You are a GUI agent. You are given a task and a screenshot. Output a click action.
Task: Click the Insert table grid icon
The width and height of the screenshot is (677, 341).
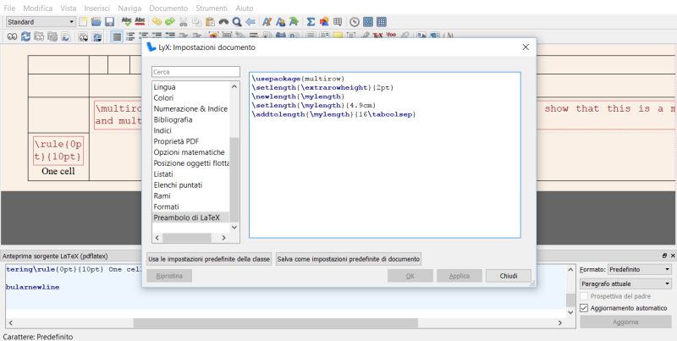click(x=337, y=22)
